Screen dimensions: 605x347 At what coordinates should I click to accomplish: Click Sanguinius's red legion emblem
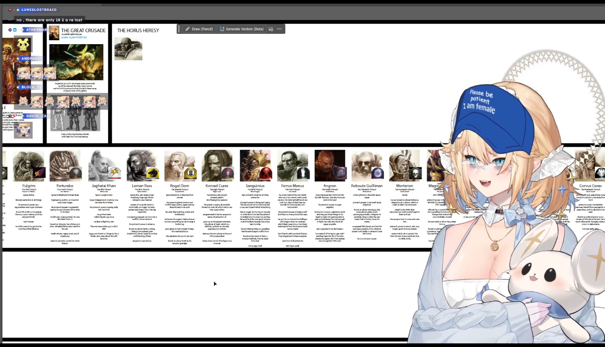[265, 173]
